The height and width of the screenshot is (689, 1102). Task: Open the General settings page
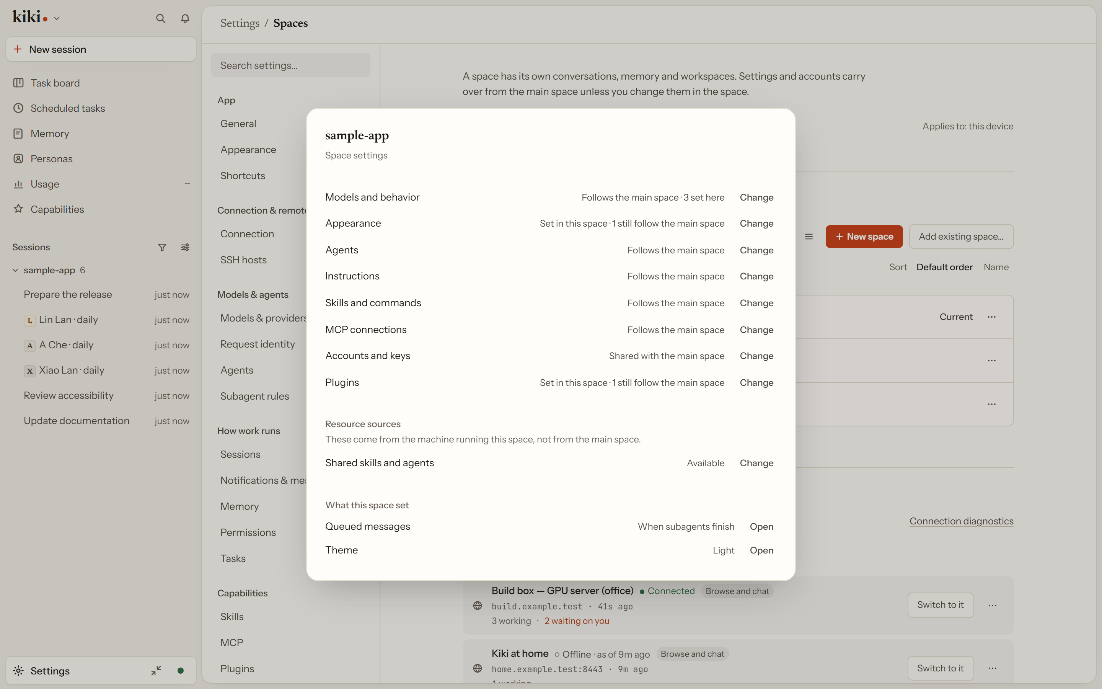click(x=238, y=124)
